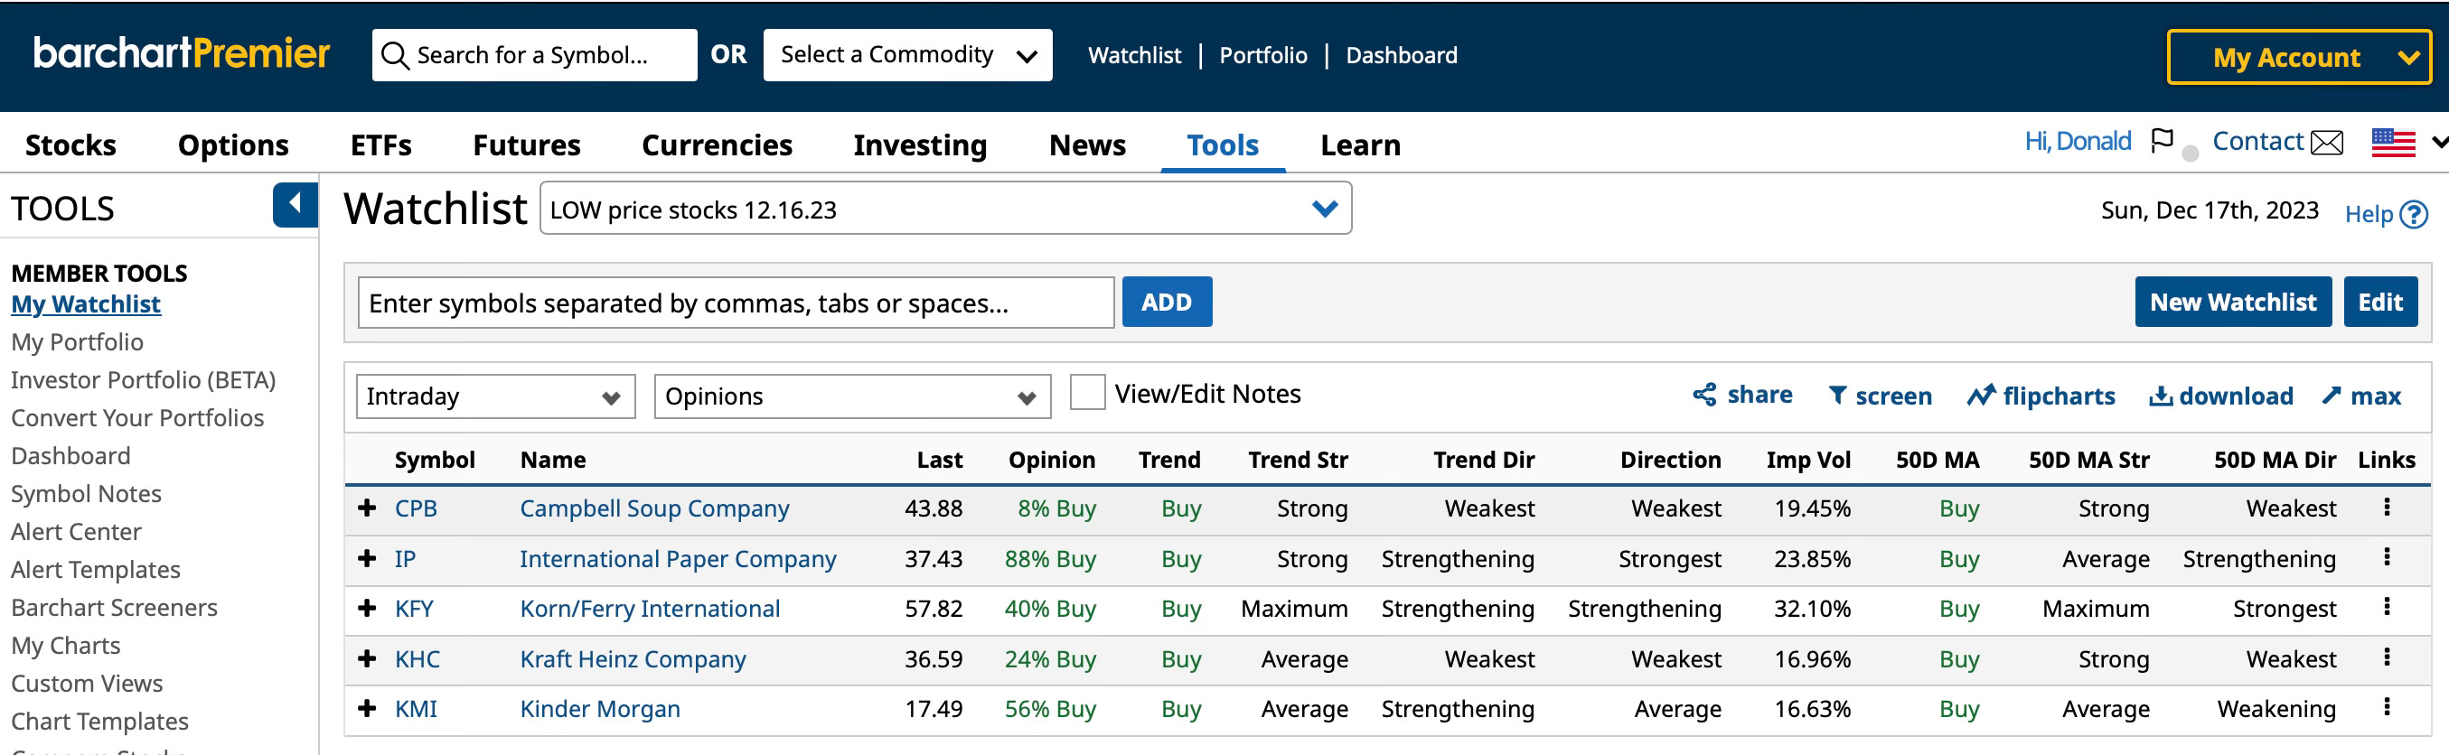This screenshot has height=755, width=2449.
Task: Open the Stocks menu
Action: point(70,144)
